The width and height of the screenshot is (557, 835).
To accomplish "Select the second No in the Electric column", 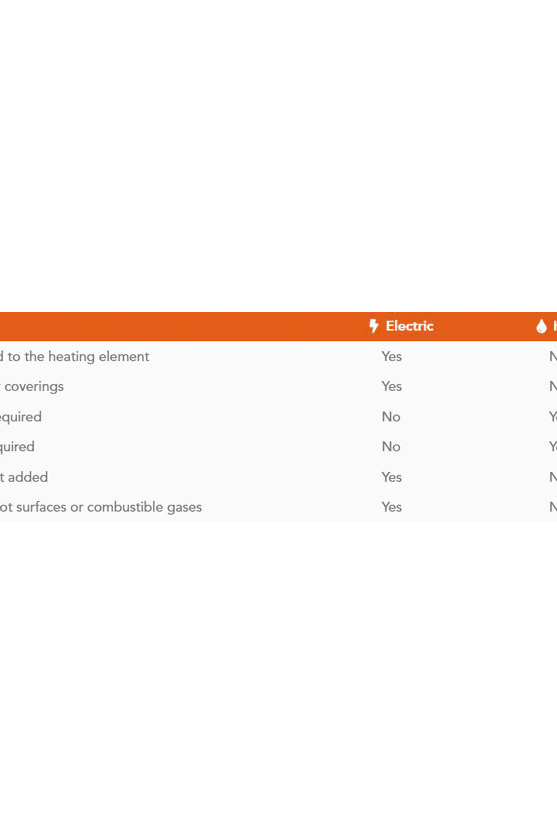I will coord(391,447).
